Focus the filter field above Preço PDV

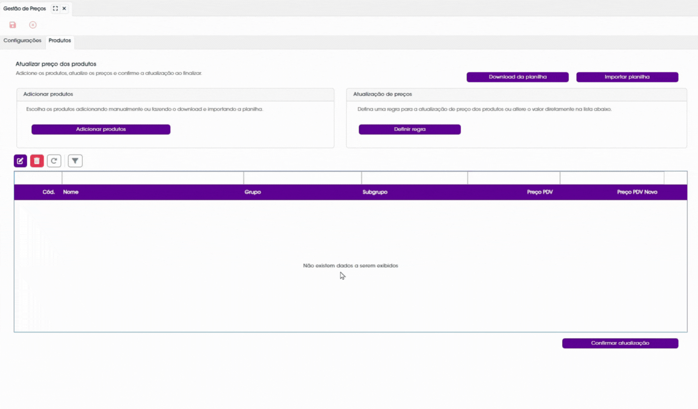(x=514, y=178)
